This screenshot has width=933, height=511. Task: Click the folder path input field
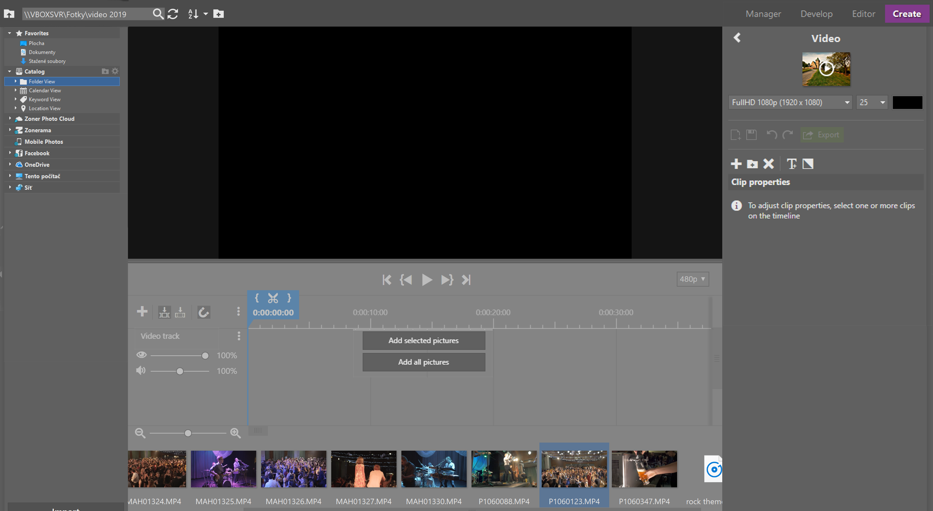87,14
